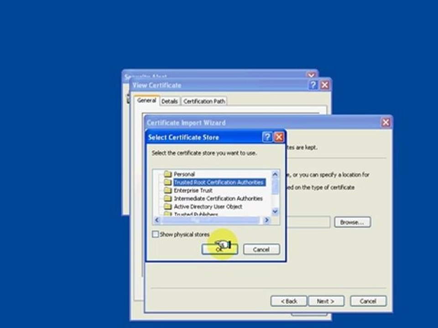
Task: Choose the Enterprise Trust store
Action: coord(193,190)
